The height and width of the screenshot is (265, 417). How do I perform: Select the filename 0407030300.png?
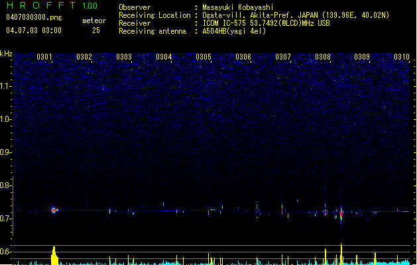[34, 18]
